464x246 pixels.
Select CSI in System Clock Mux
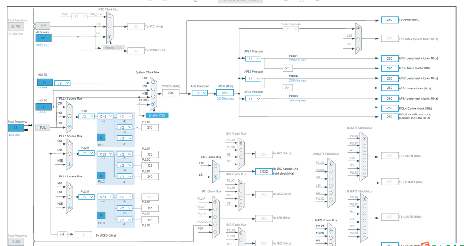pyautogui.click(x=153, y=89)
